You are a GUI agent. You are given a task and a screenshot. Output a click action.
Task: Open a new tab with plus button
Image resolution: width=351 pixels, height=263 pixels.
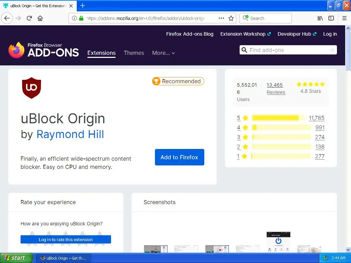(x=83, y=5)
